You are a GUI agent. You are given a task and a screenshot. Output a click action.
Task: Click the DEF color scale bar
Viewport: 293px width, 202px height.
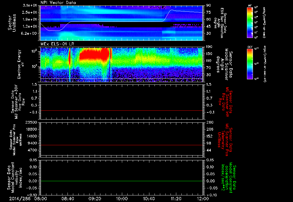point(250,64)
